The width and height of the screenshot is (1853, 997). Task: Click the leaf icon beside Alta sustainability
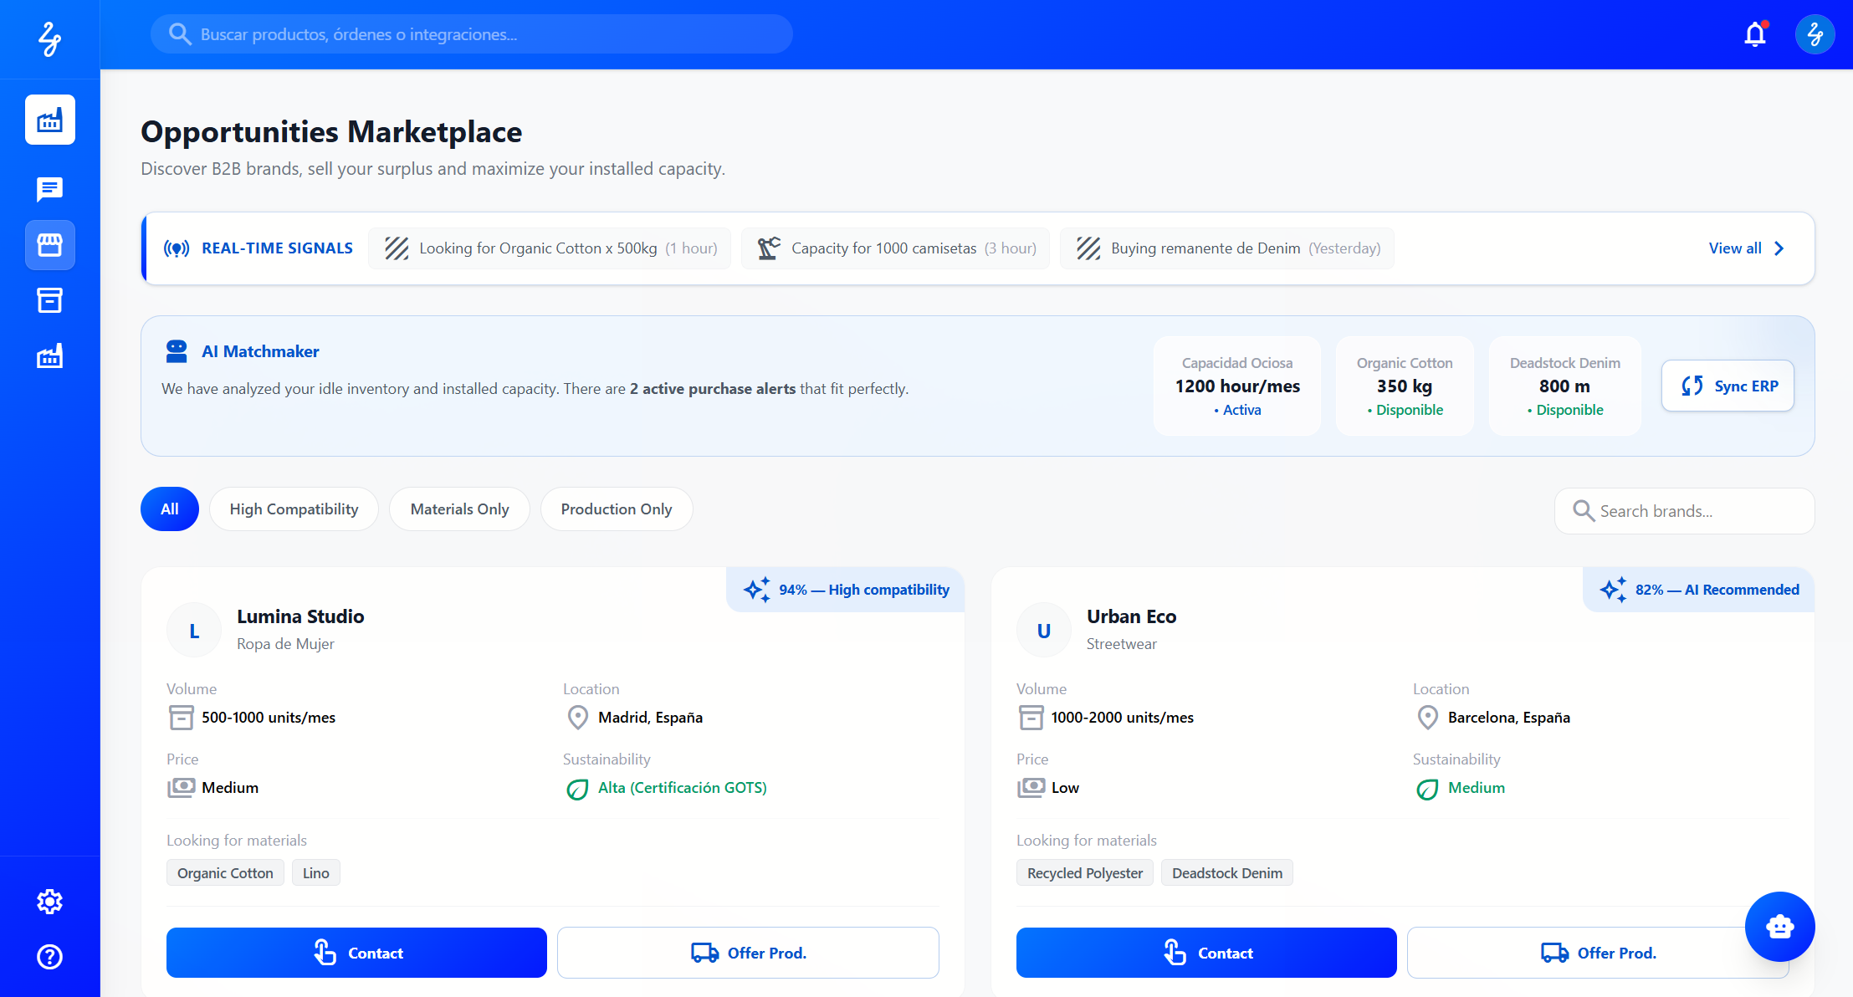coord(577,789)
